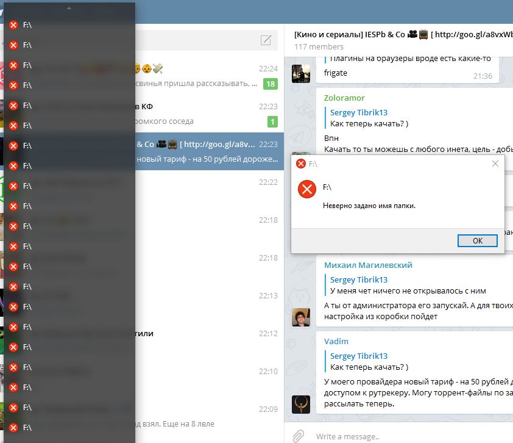
Task: Click the green unread badge showing 1
Action: coord(272,122)
